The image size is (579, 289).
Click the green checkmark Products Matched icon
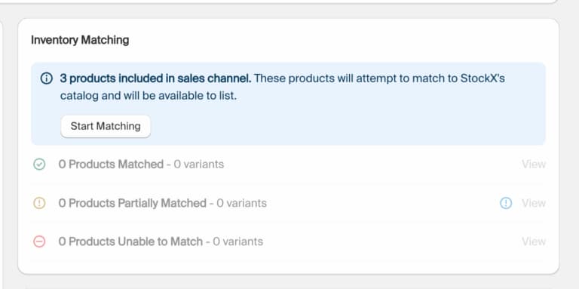click(39, 164)
